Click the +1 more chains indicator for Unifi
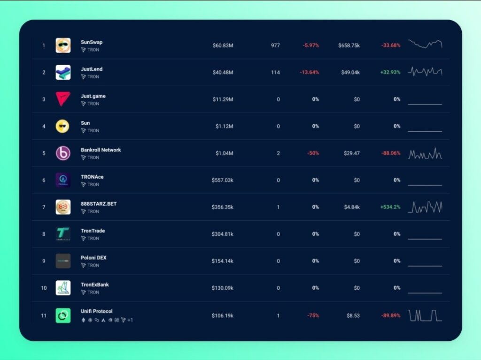Screen dimensions: 481x360 click(x=130, y=320)
